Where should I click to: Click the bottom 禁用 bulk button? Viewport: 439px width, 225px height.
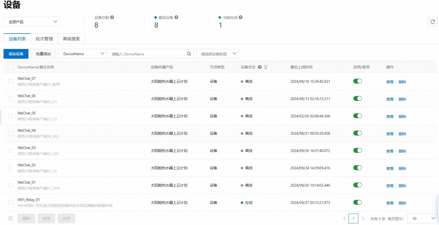46,219
